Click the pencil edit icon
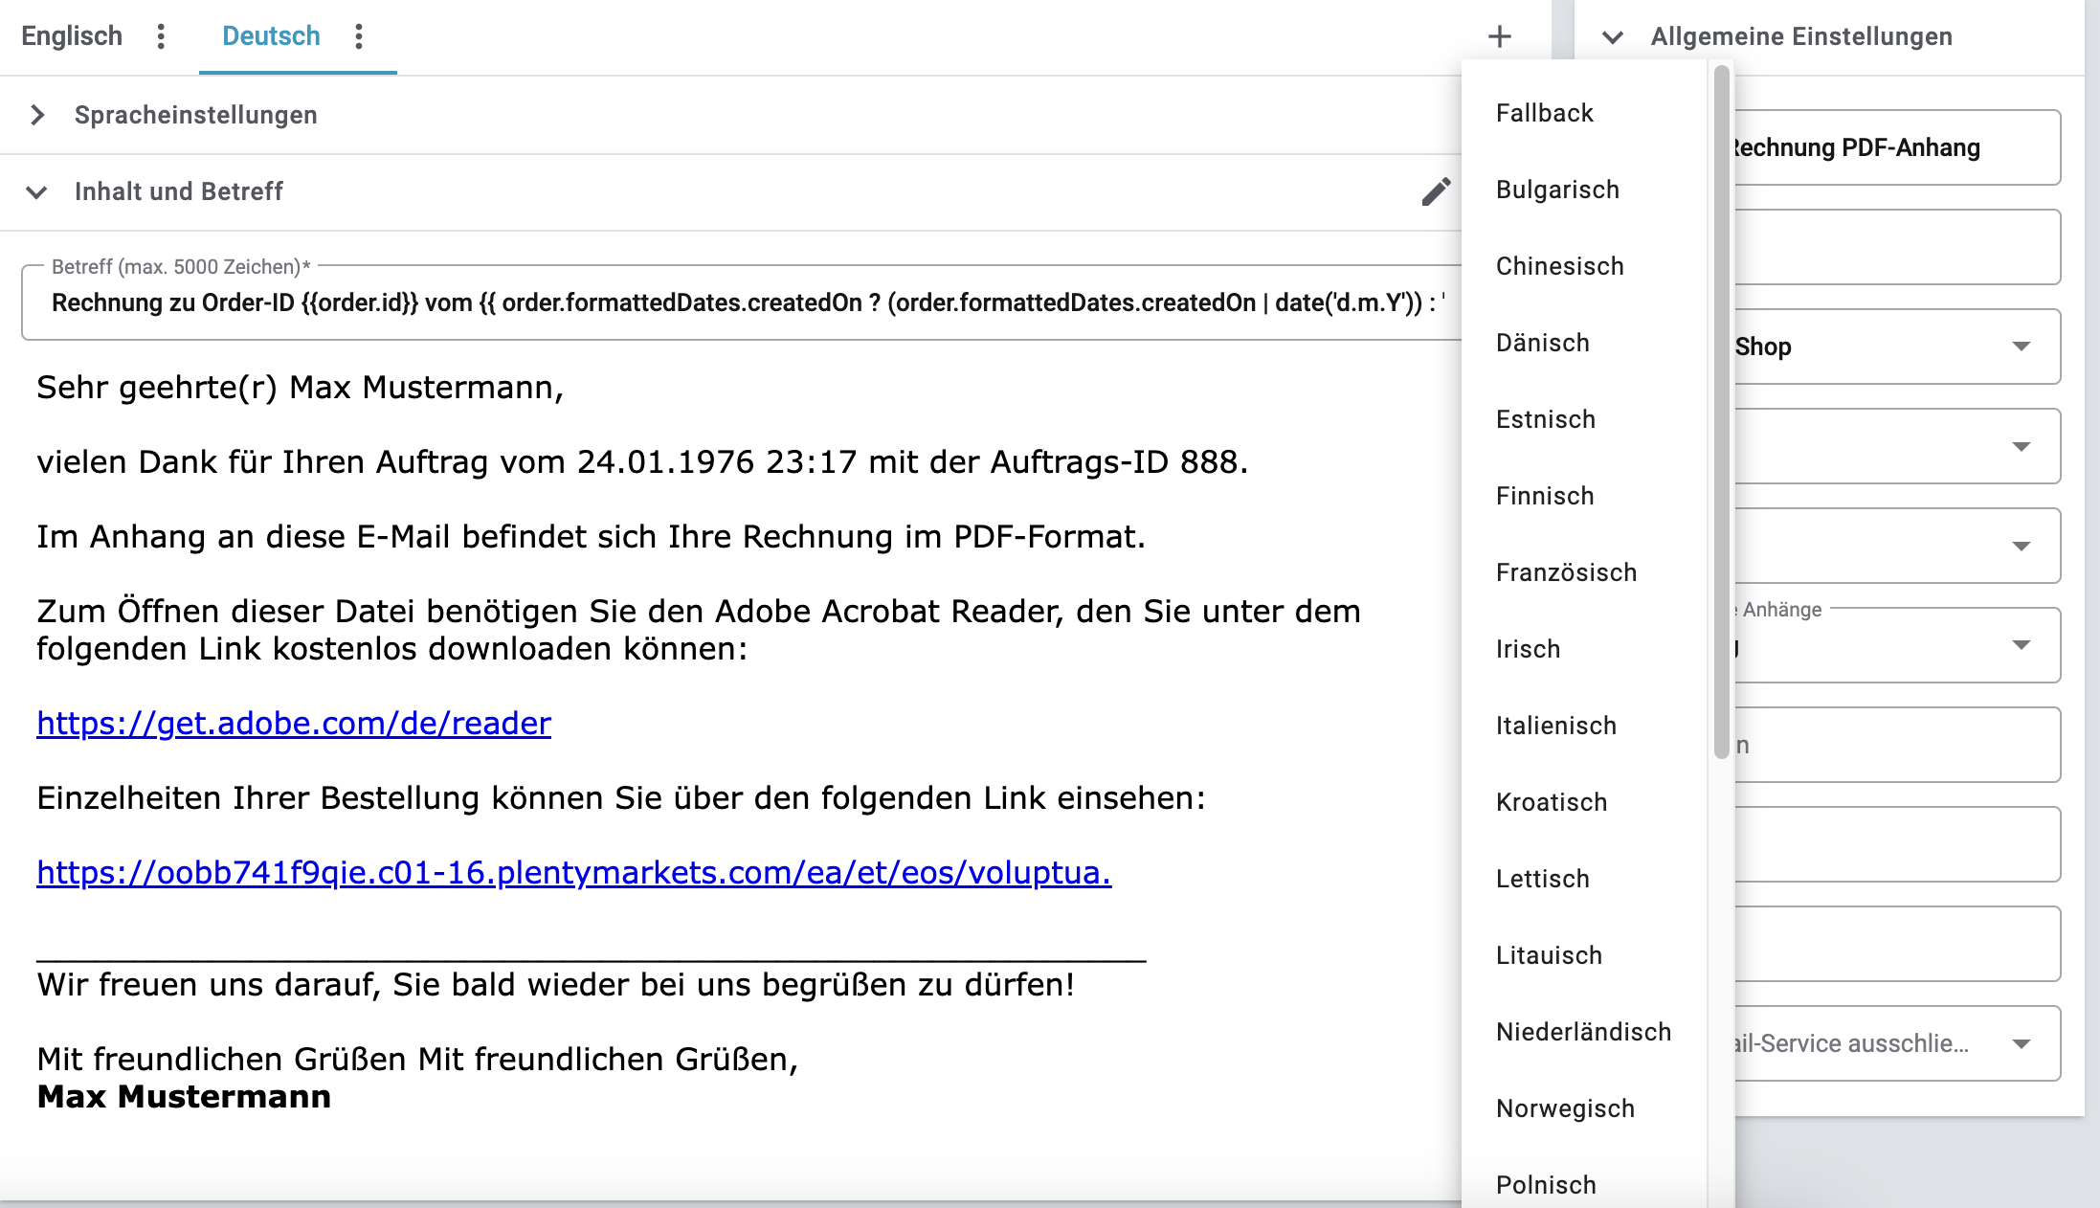2100x1208 pixels. pos(1436,191)
